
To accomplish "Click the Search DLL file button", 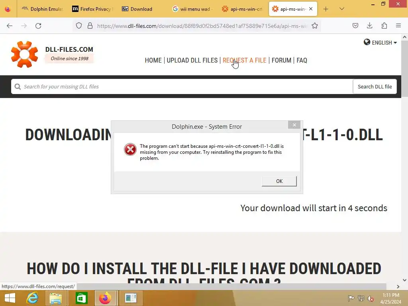I will [375, 86].
